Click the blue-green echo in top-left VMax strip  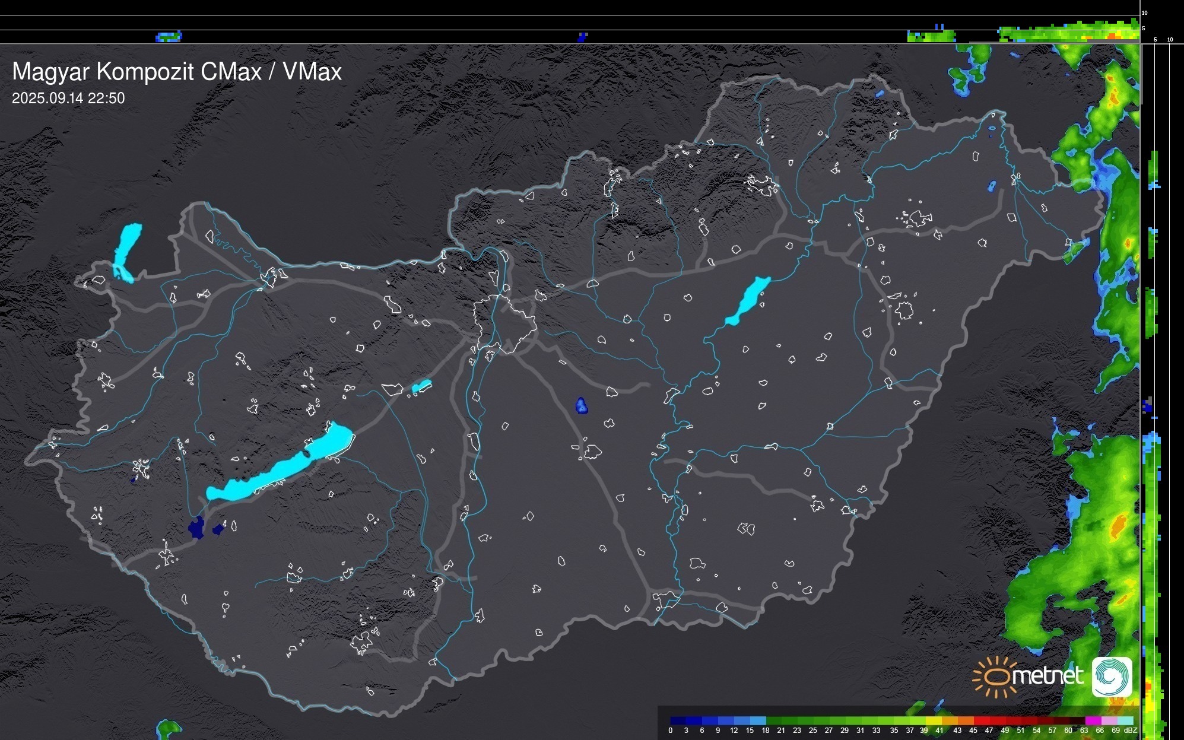169,37
